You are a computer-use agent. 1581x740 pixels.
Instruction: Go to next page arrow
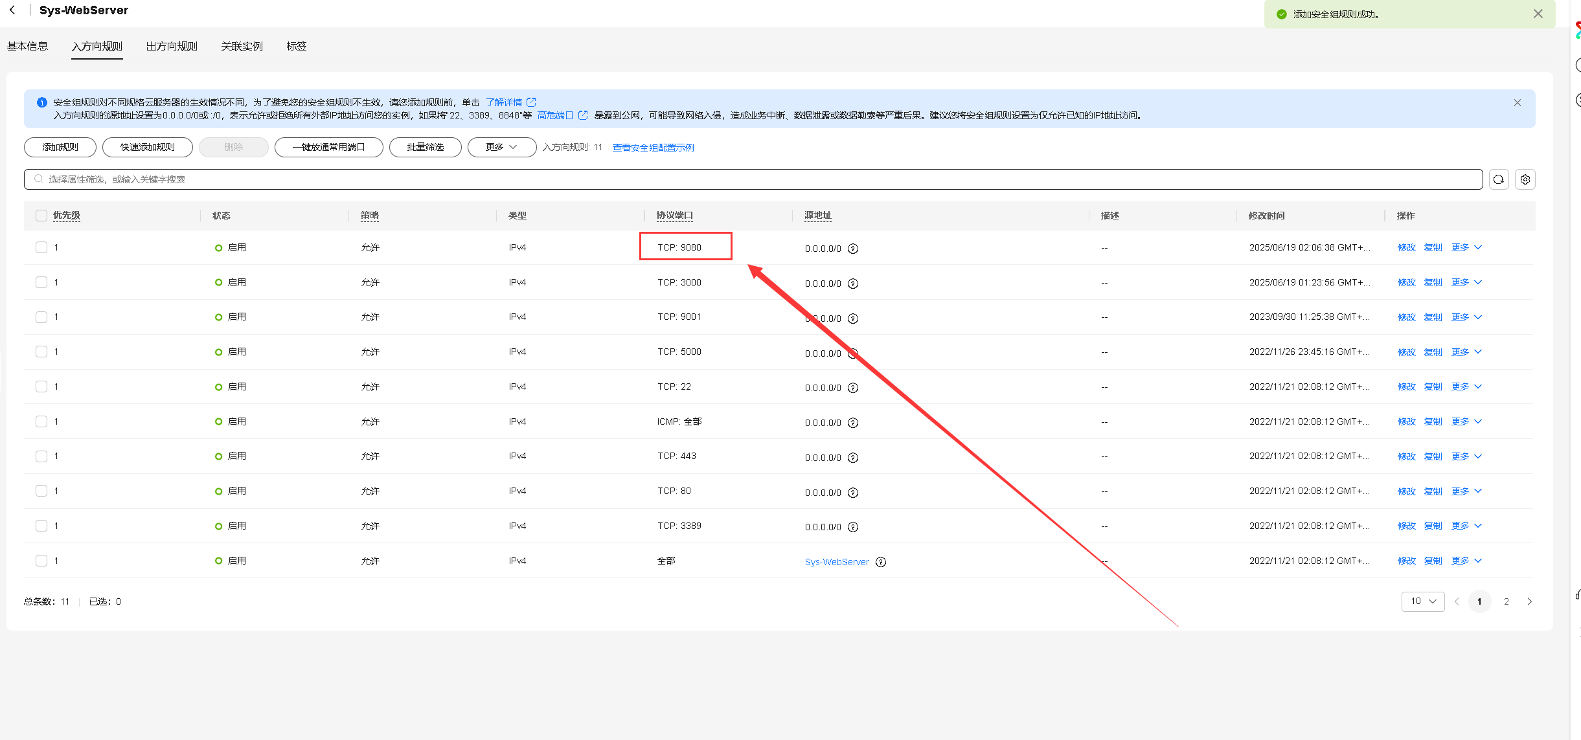coord(1529,601)
